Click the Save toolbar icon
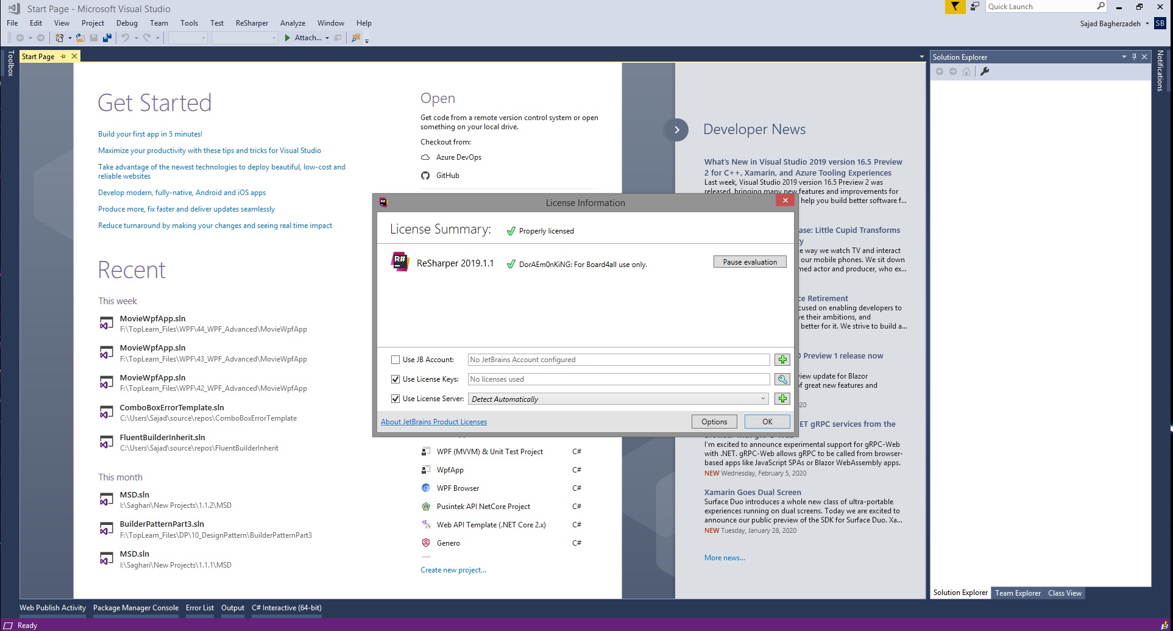This screenshot has height=631, width=1173. click(94, 38)
